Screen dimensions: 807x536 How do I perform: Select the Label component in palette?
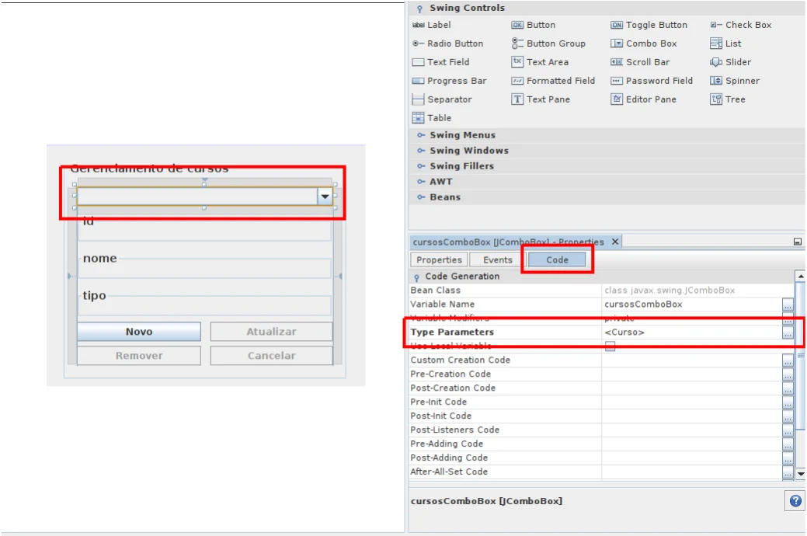[431, 25]
